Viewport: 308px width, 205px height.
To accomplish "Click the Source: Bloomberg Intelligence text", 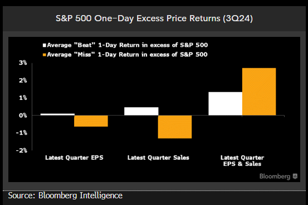I will click(65, 196).
